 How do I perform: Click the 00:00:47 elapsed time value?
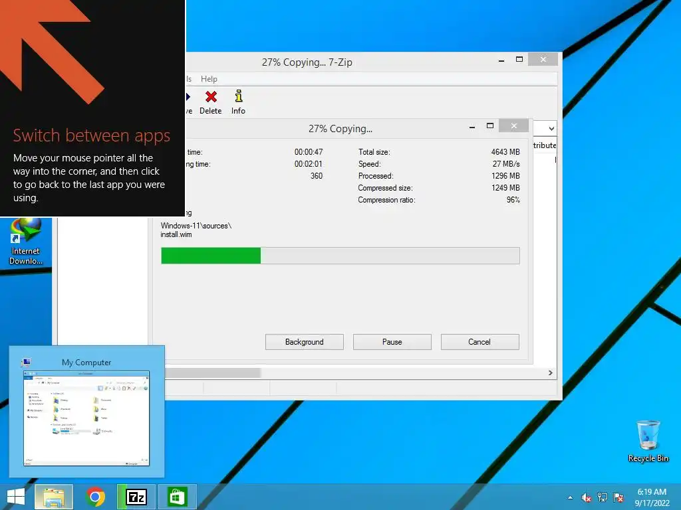tap(309, 152)
